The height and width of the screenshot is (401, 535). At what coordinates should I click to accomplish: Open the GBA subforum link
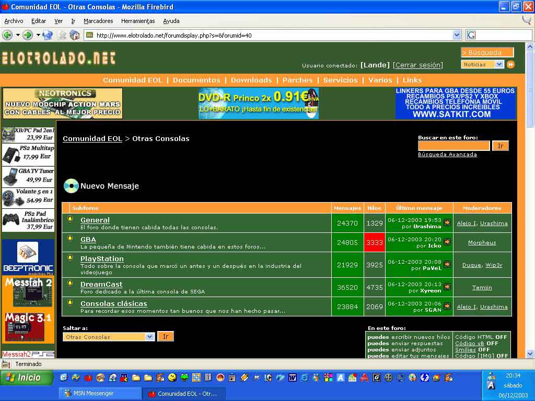coord(88,239)
